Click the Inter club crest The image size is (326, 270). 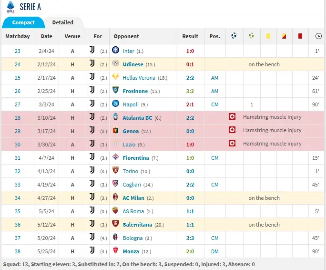pyautogui.click(x=115, y=51)
